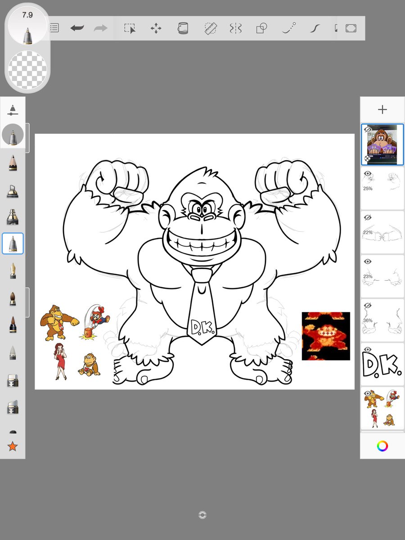Select the highlighted technical pen brush
This screenshot has width=405, height=540.
pos(13,243)
